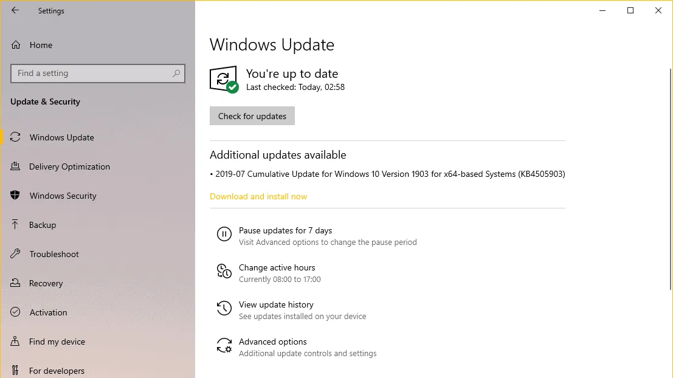673x378 pixels.
Task: Click the back arrow to leave Settings
Action: coord(15,10)
